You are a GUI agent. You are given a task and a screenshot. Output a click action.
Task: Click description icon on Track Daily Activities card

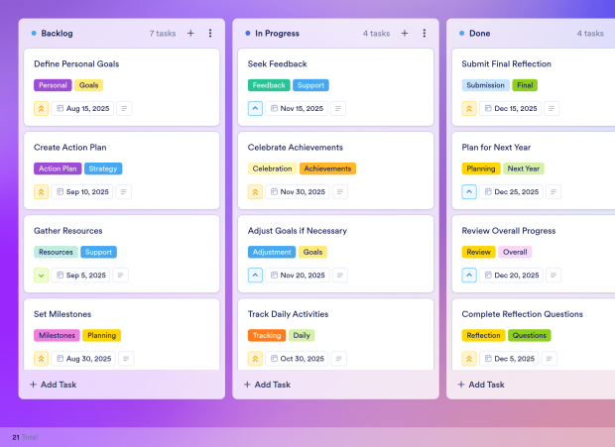pos(339,359)
